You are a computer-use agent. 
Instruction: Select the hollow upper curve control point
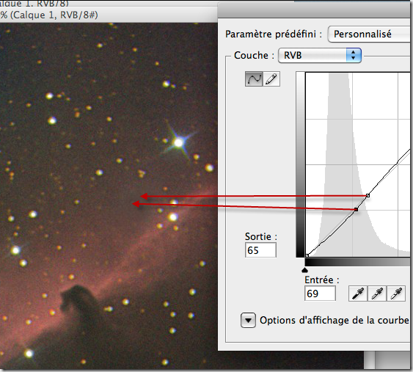click(x=368, y=195)
